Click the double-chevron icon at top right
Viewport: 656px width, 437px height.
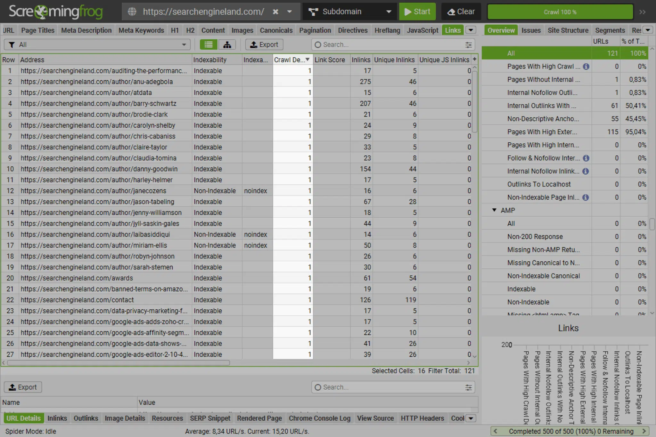[643, 12]
